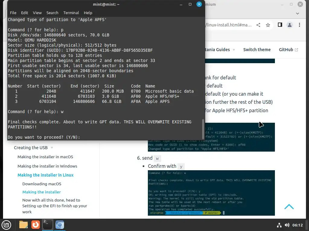Click Switch theme in the navbar

(x=257, y=50)
